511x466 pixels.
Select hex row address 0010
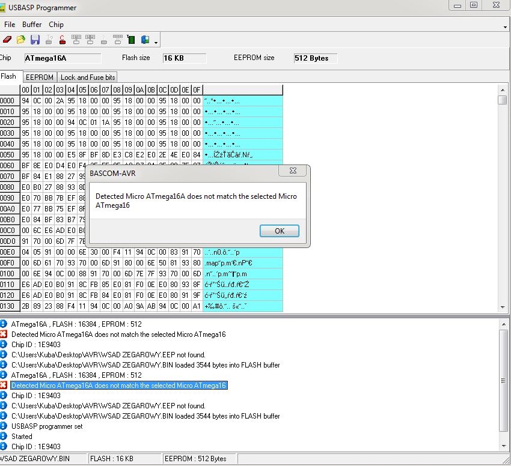tap(9, 111)
